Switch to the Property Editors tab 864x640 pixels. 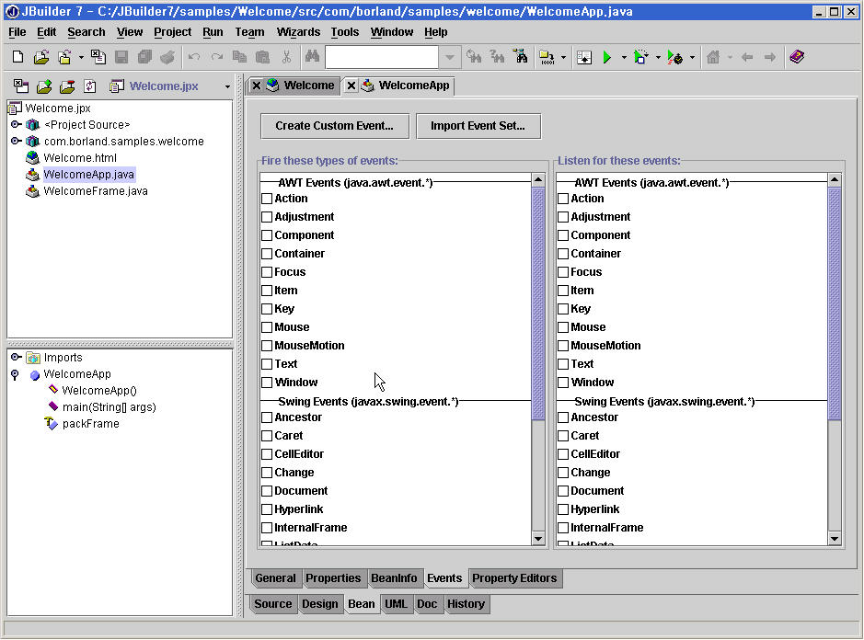513,578
